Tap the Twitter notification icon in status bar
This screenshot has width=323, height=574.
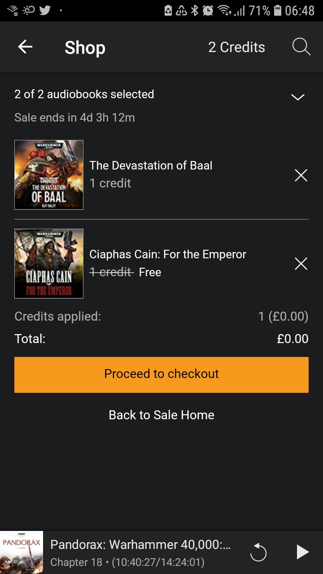click(45, 10)
